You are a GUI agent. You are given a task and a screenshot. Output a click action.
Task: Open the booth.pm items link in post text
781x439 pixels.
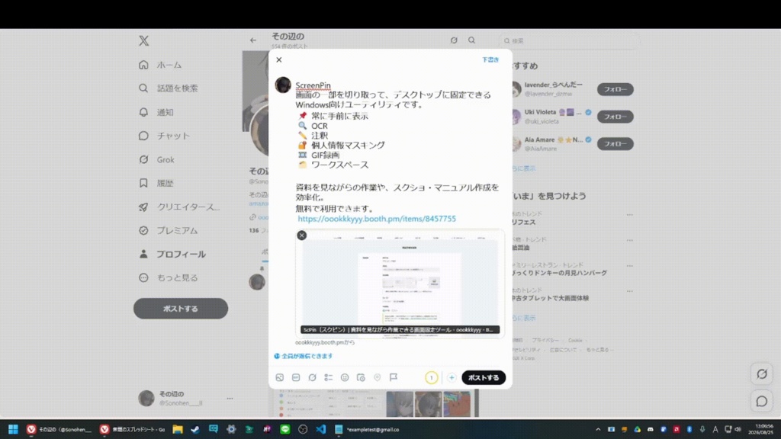tap(377, 219)
